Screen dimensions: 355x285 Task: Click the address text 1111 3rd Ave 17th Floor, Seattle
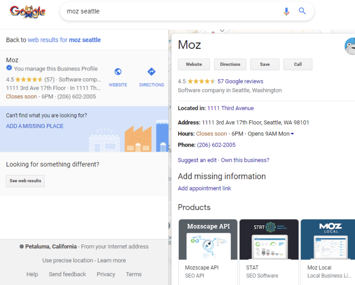pyautogui.click(x=256, y=122)
